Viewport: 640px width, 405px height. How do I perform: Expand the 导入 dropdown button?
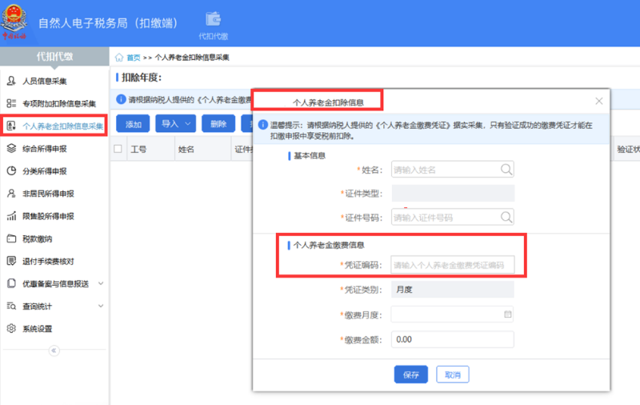coord(175,124)
